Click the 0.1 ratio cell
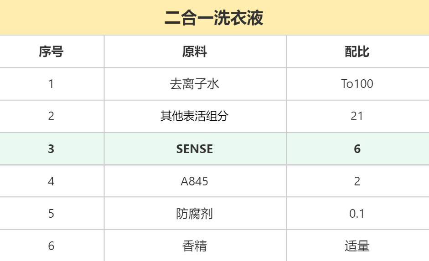Image resolution: width=429 pixels, height=261 pixels. point(357,214)
